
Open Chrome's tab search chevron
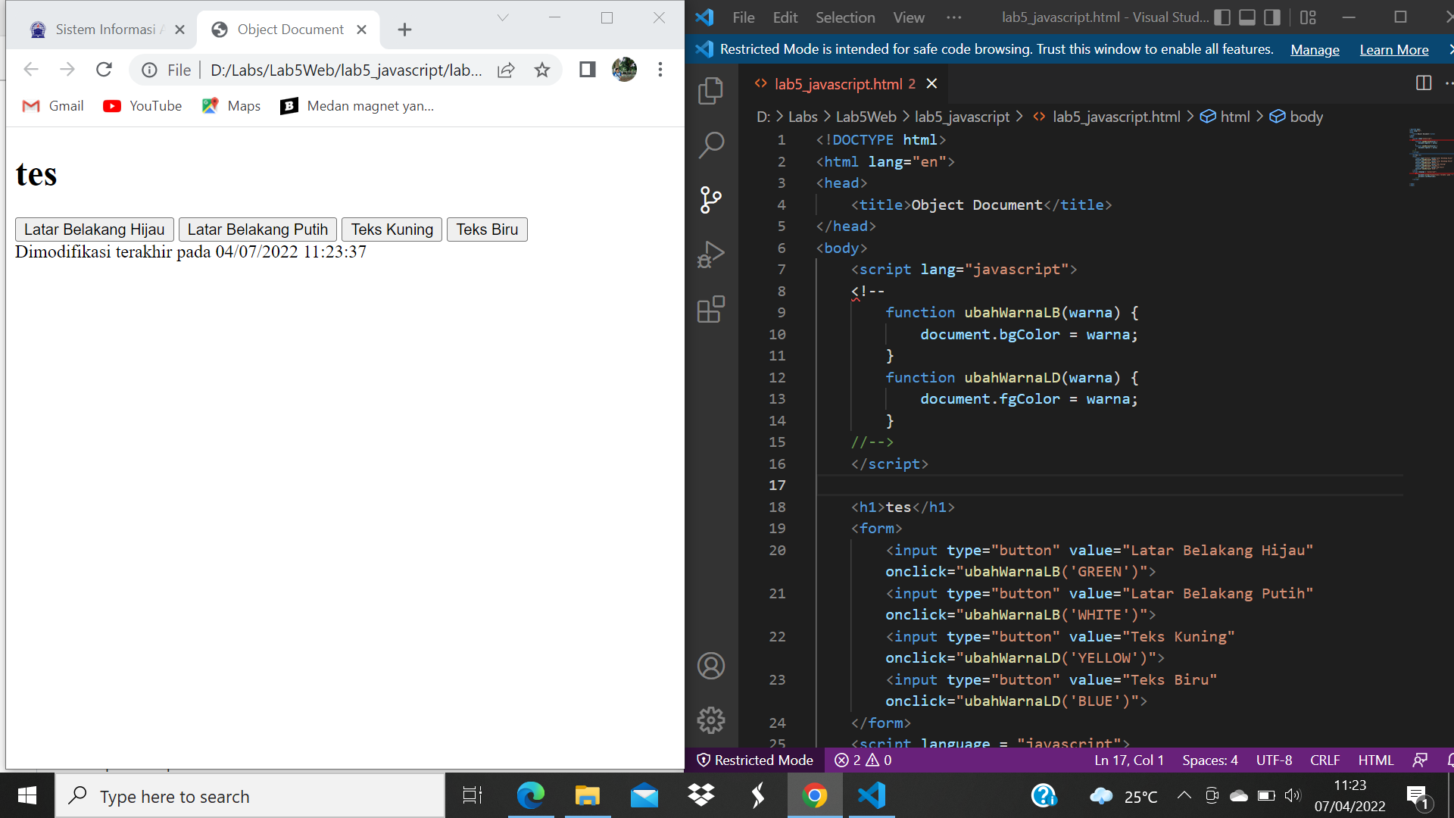[x=502, y=17]
